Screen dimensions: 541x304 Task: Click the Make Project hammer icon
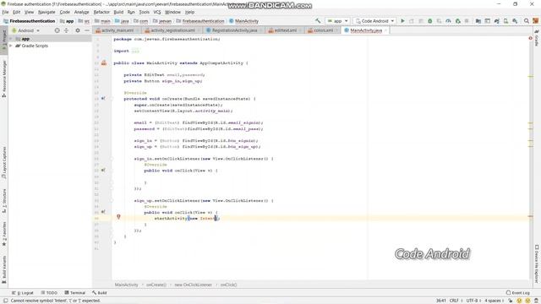[x=318, y=21]
